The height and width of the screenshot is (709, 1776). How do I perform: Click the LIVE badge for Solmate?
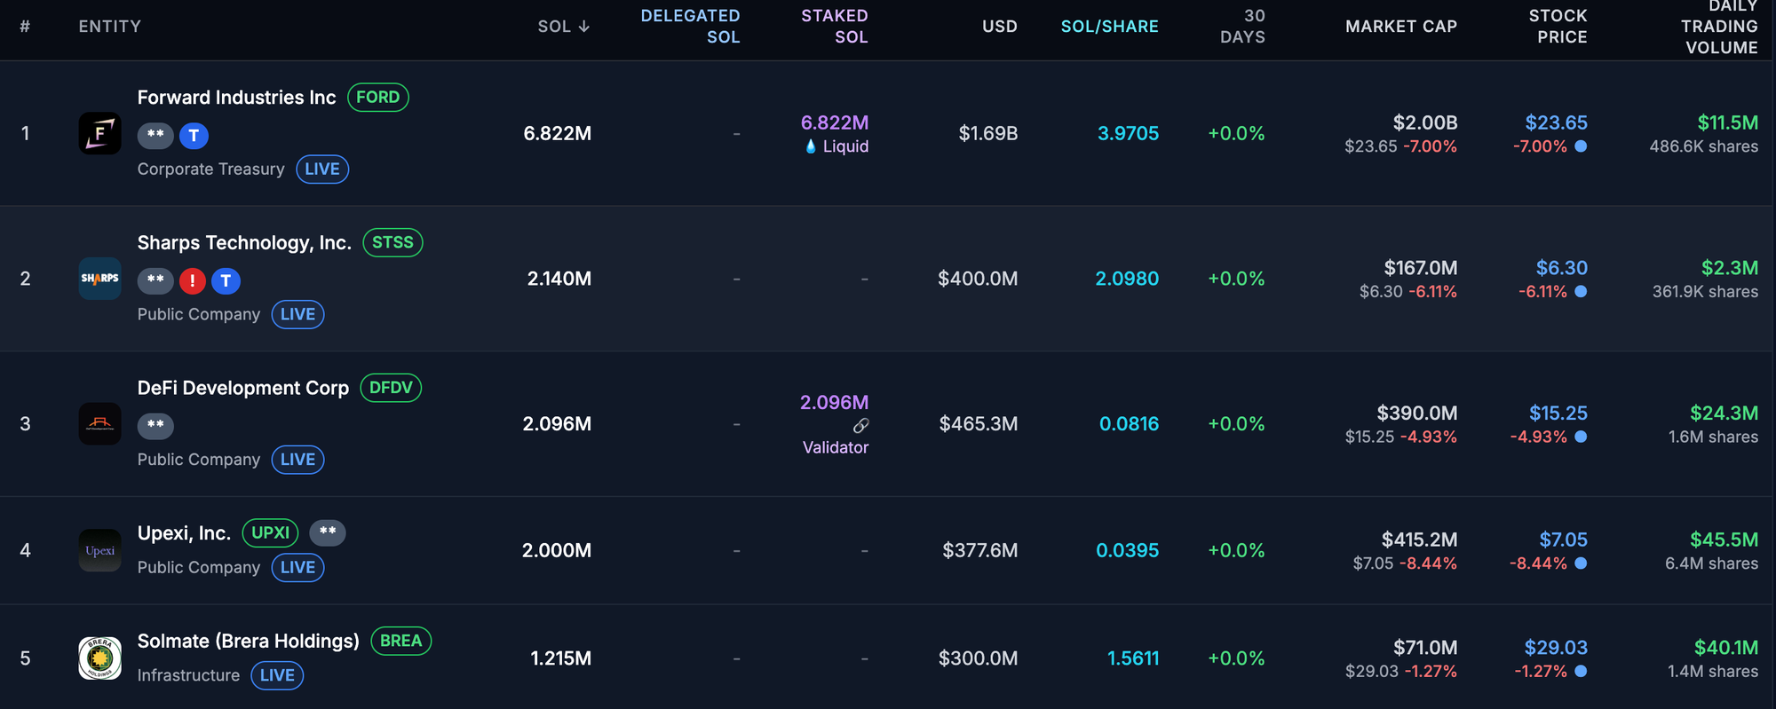pyautogui.click(x=277, y=675)
